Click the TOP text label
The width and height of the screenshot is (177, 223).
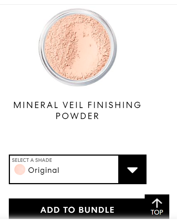pos(157,212)
